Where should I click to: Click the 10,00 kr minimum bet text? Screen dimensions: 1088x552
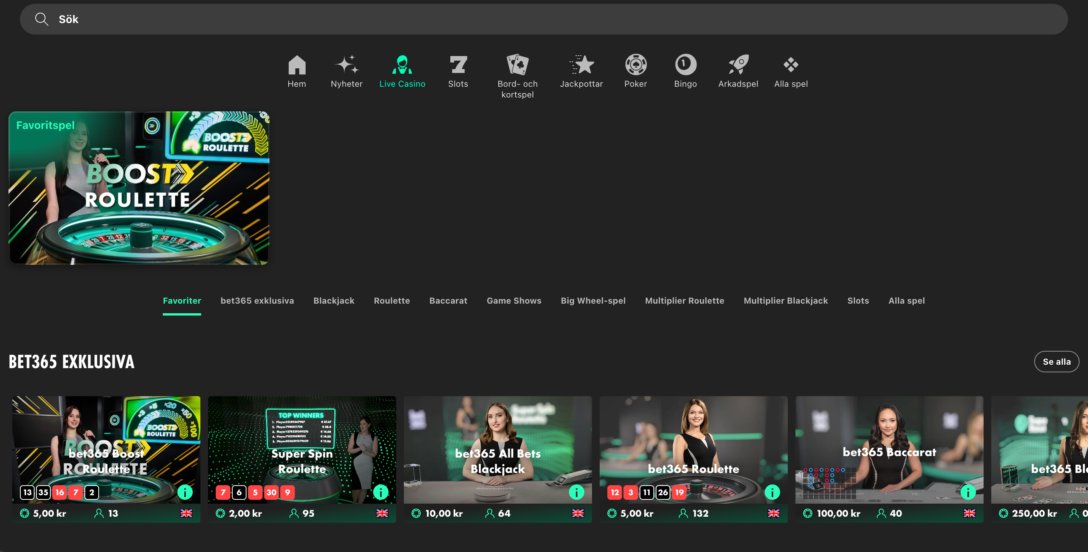point(444,513)
